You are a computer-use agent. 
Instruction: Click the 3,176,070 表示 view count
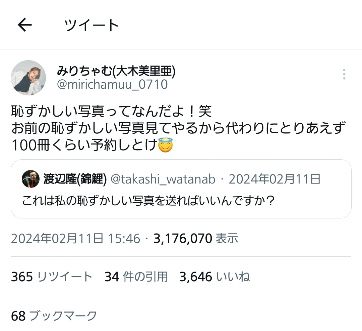click(196, 239)
